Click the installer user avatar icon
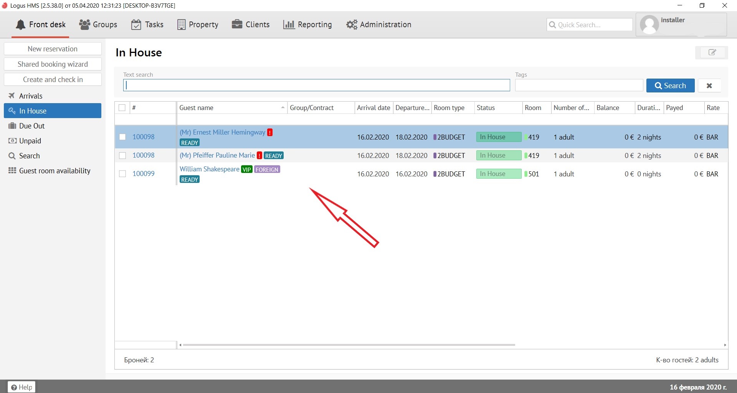This screenshot has width=737, height=393. [649, 25]
